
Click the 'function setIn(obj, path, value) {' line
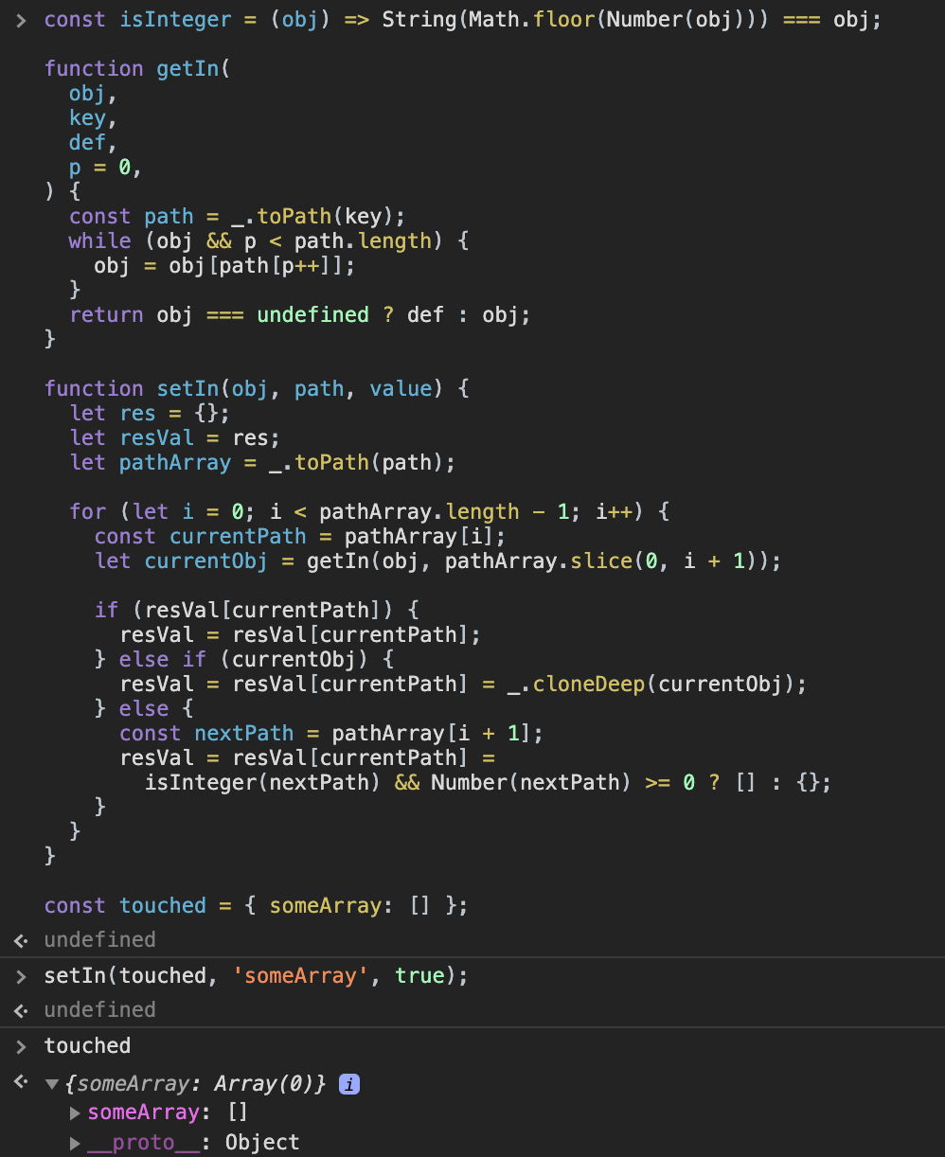[x=257, y=388]
